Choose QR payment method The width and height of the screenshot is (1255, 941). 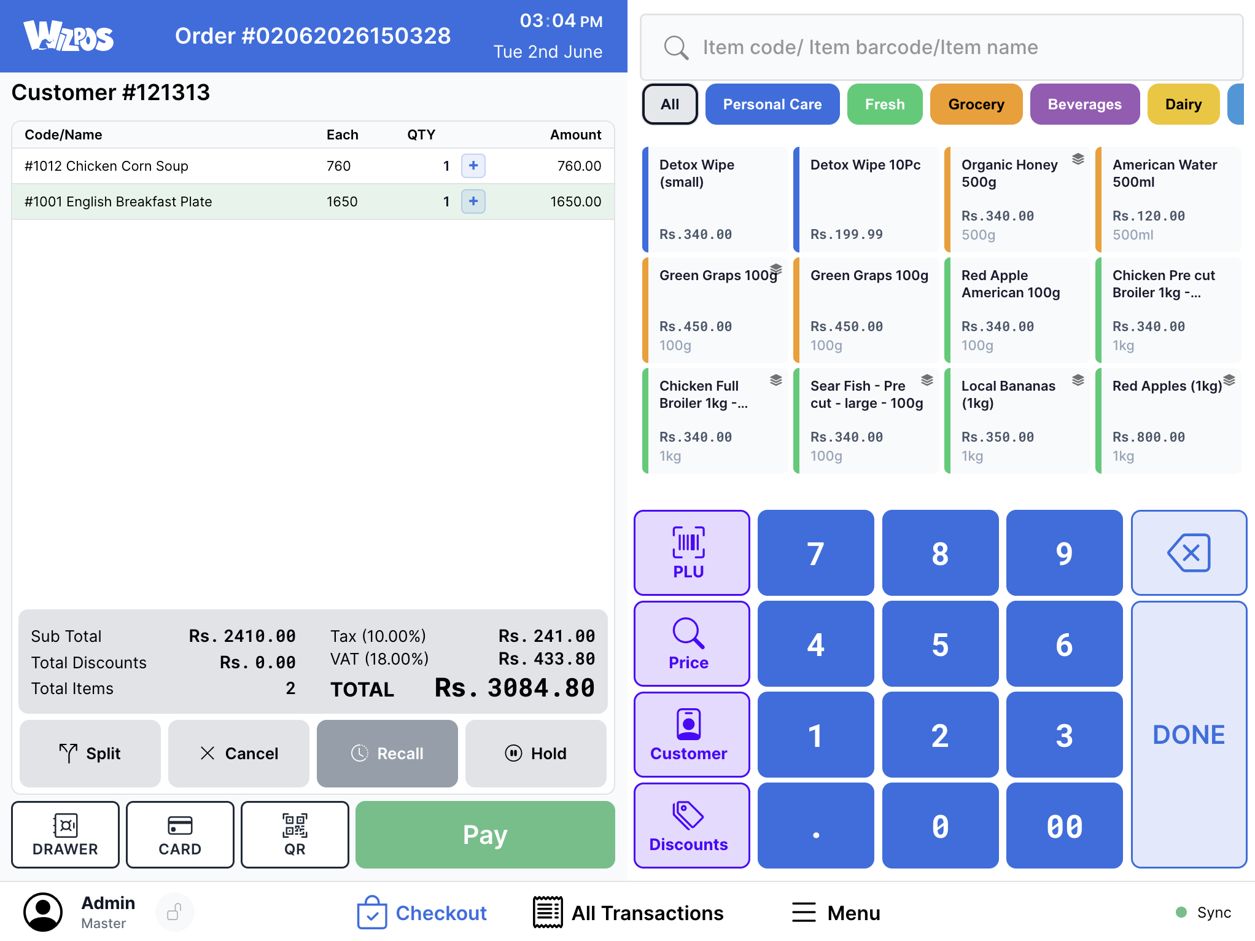[295, 834]
